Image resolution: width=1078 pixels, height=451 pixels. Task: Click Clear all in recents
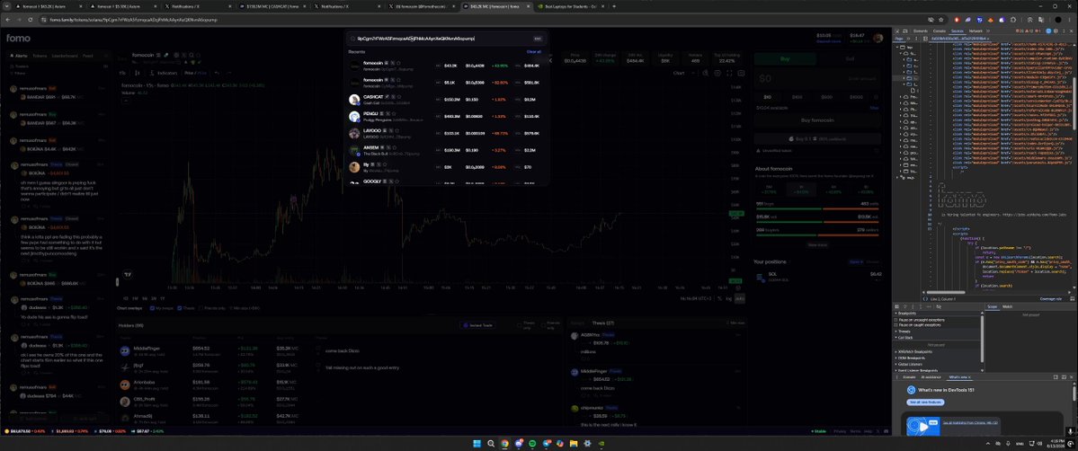coord(533,51)
